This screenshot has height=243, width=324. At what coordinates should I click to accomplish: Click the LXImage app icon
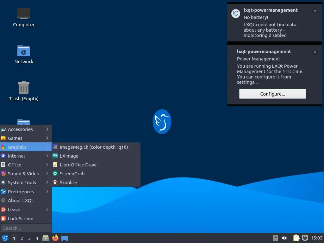(55, 156)
